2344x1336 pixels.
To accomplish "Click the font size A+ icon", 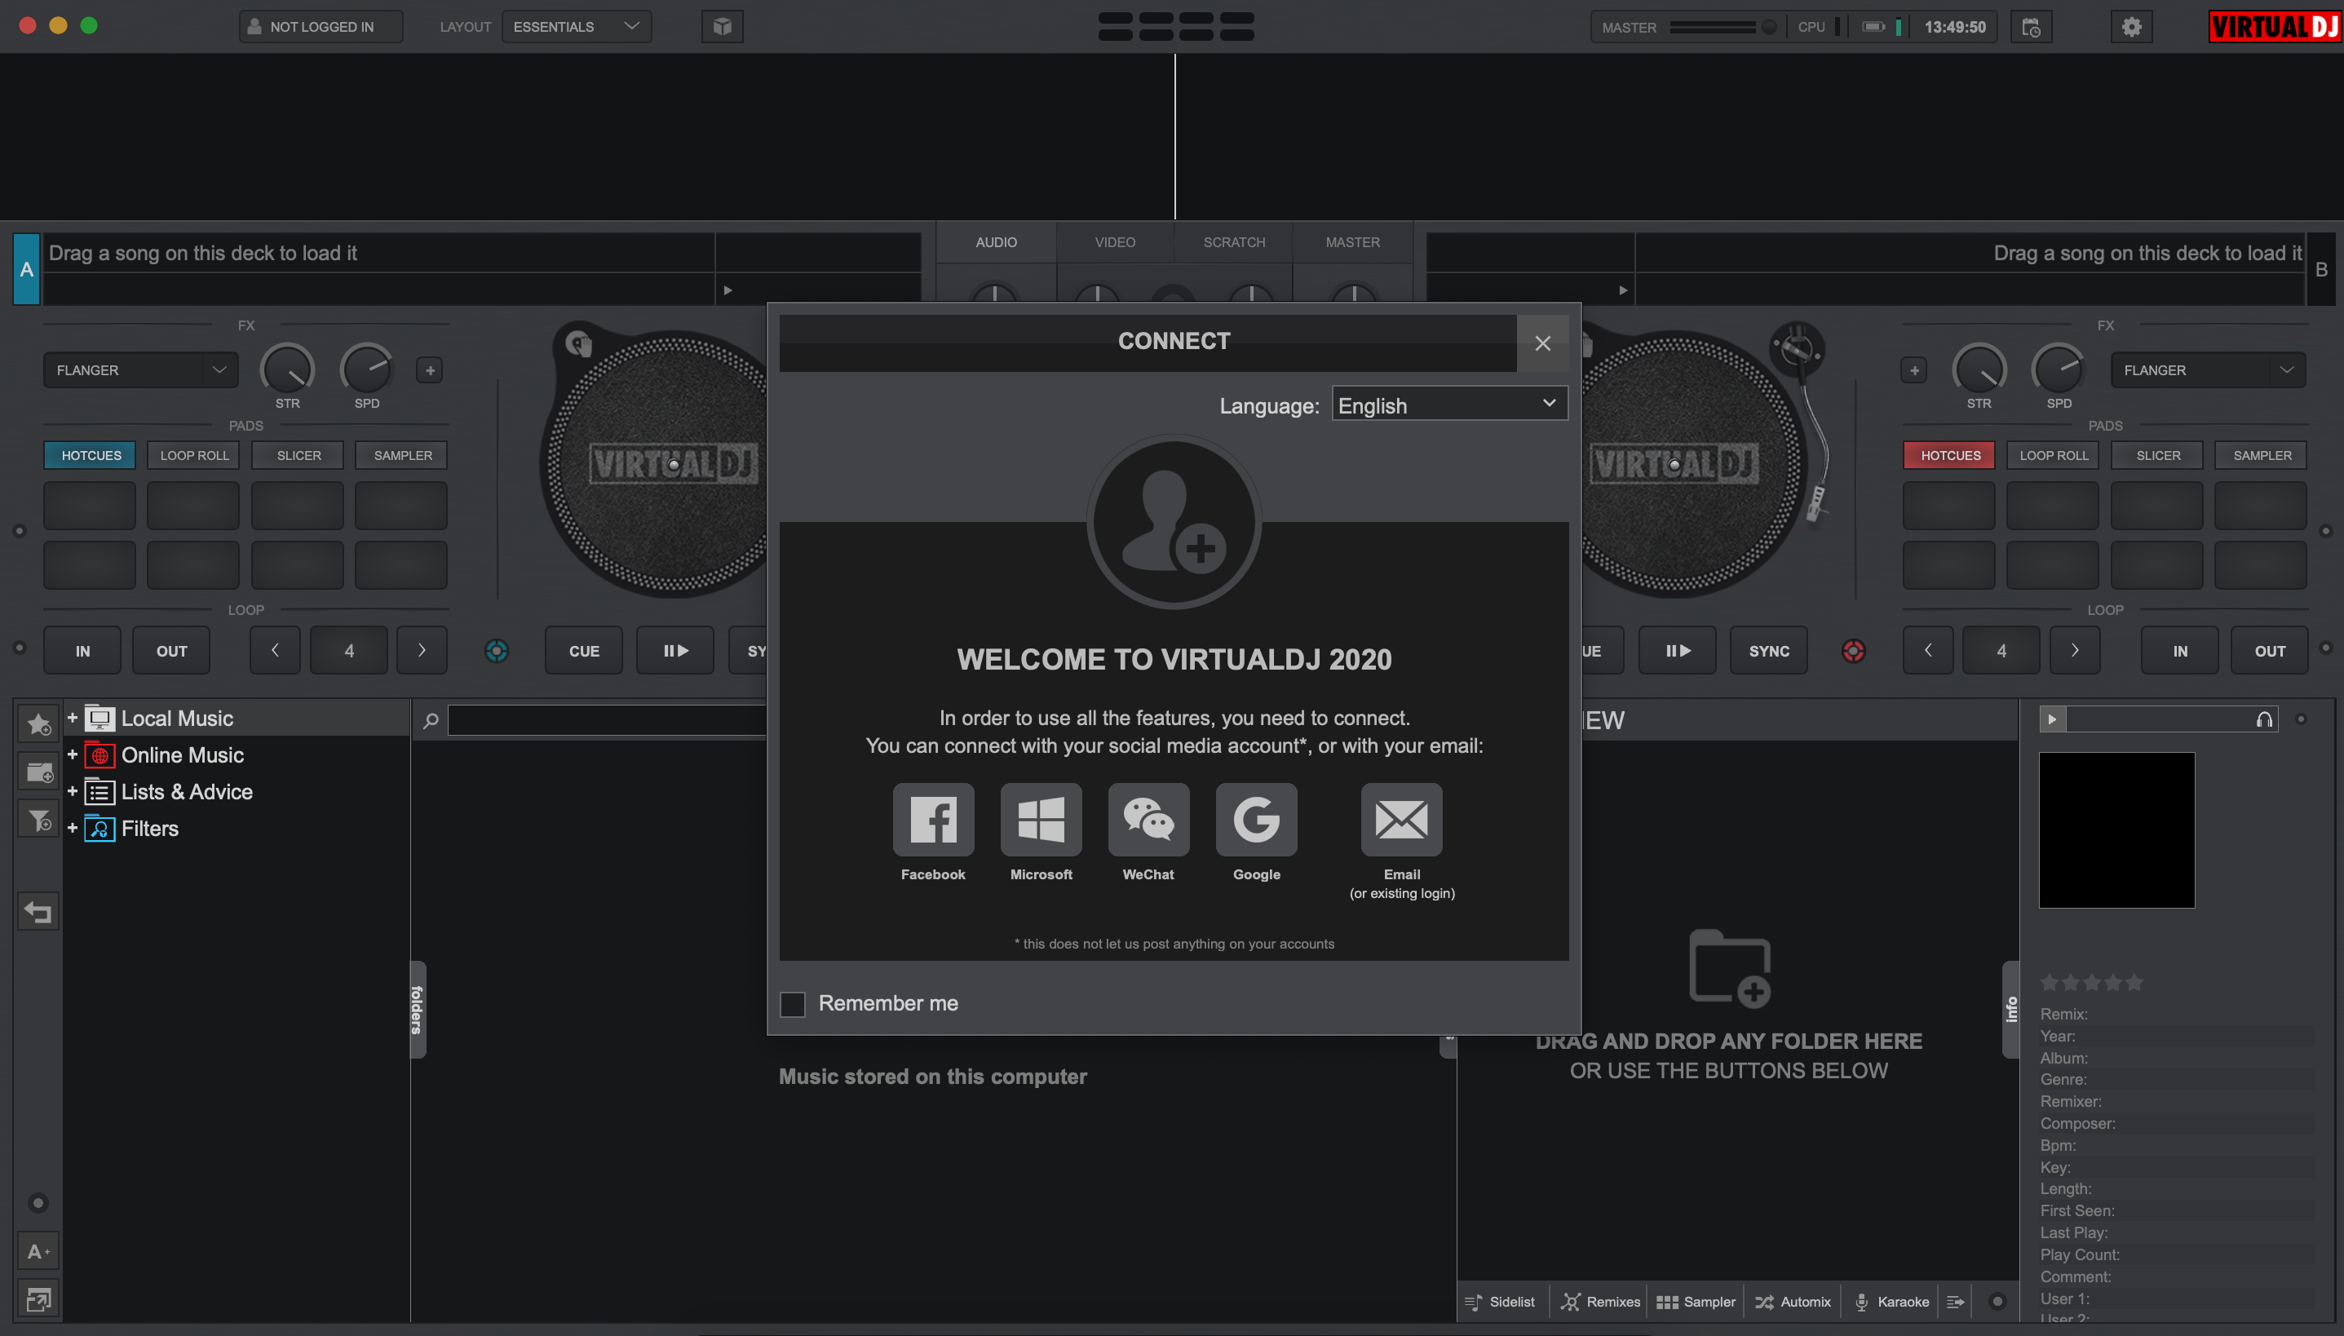I will pos(38,1251).
